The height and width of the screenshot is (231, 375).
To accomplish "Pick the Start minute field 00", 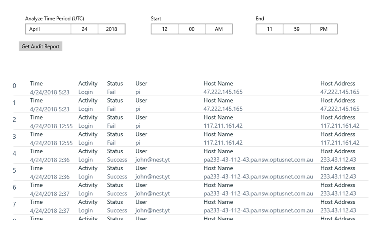I will pos(191,29).
